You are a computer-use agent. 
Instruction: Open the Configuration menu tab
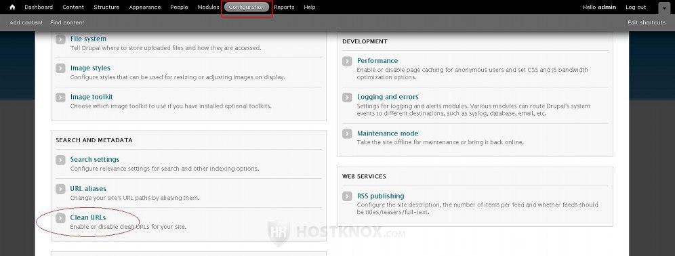point(247,7)
